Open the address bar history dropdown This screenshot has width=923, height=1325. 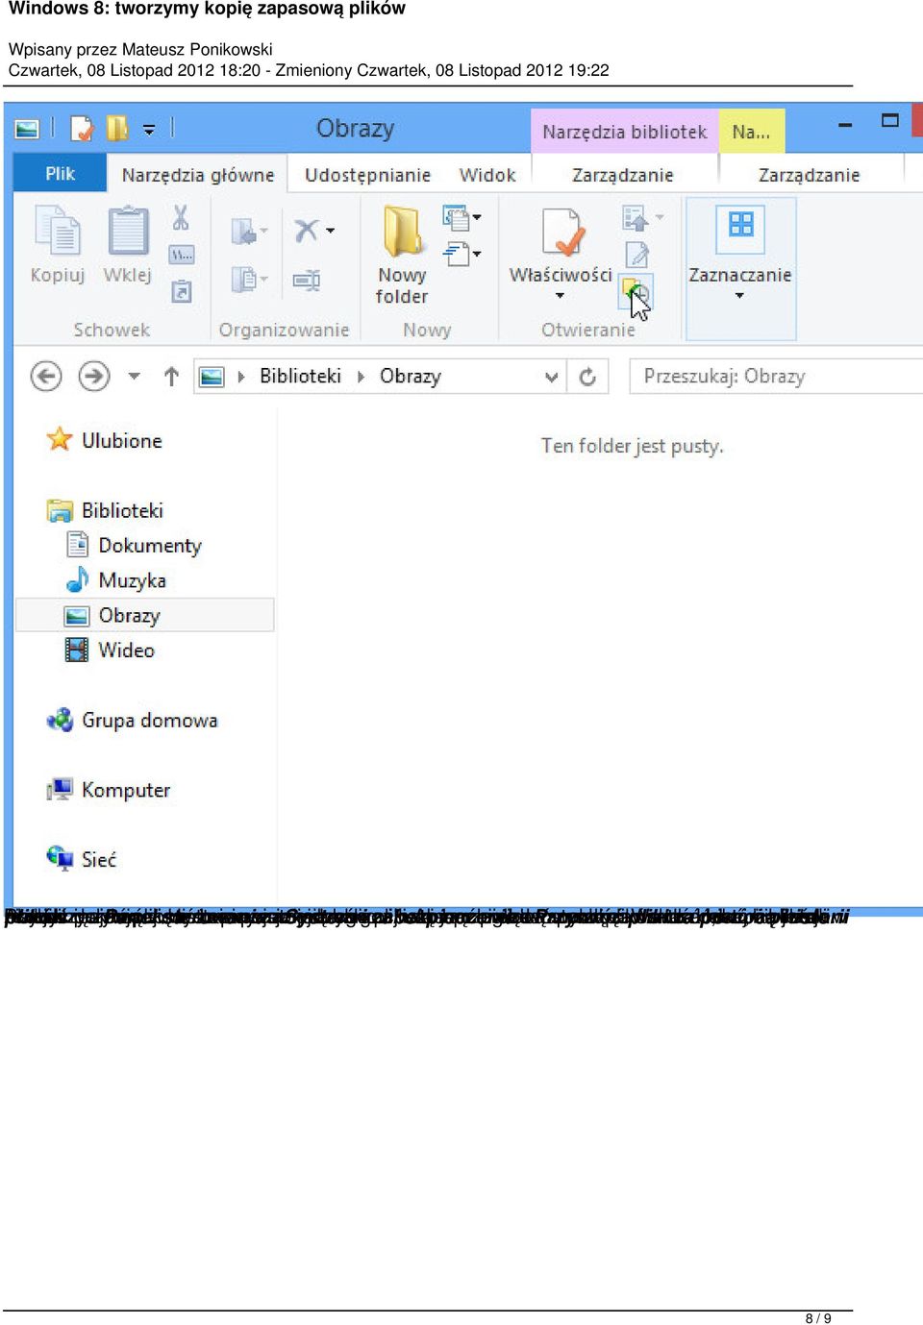pyautogui.click(x=552, y=377)
